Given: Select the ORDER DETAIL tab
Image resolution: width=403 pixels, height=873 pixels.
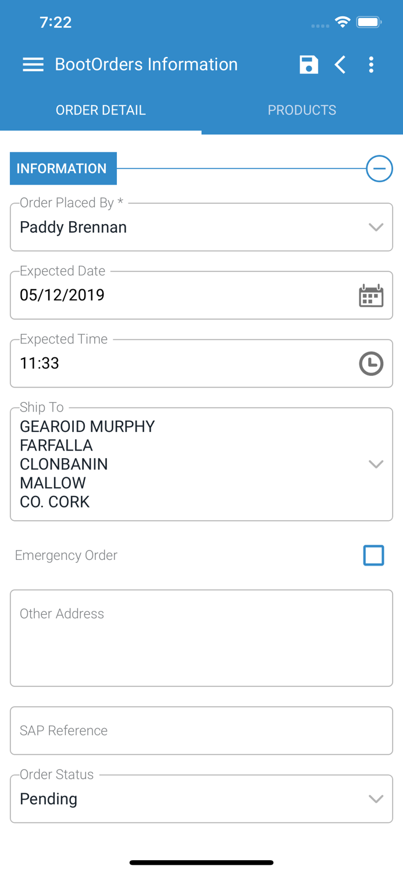Looking at the screenshot, I should tap(101, 110).
